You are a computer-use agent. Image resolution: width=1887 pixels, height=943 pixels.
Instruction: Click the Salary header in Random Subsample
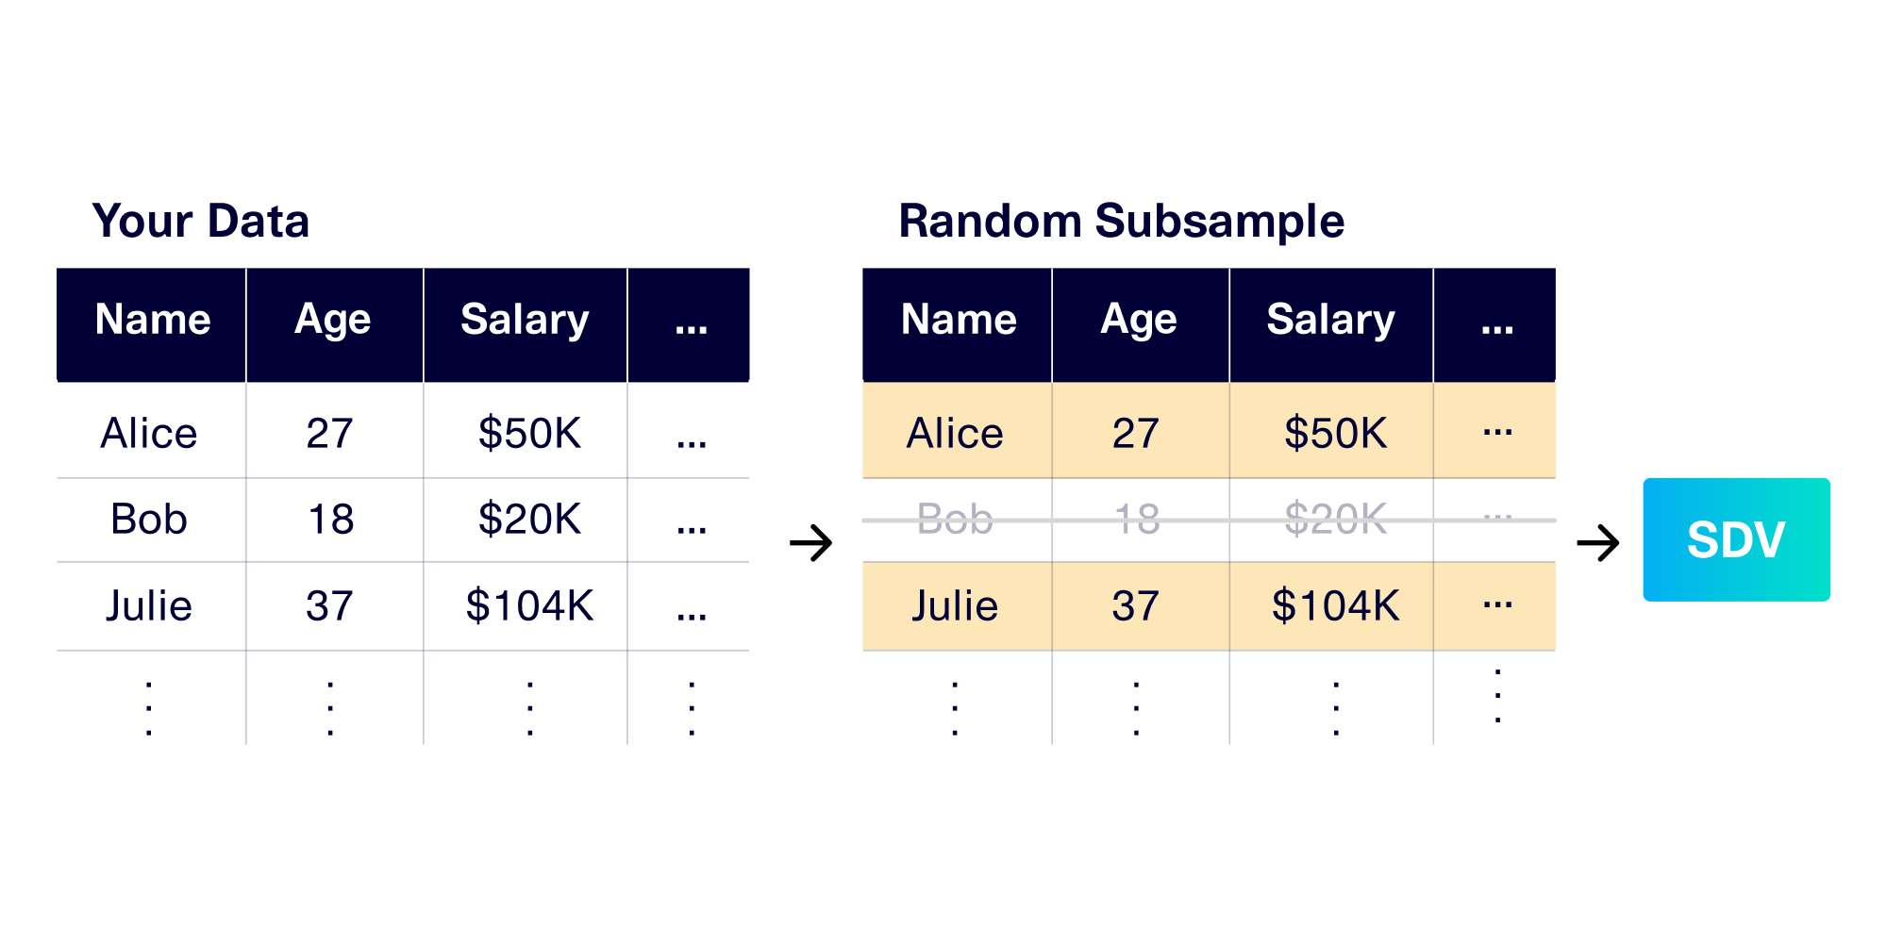tap(1331, 321)
